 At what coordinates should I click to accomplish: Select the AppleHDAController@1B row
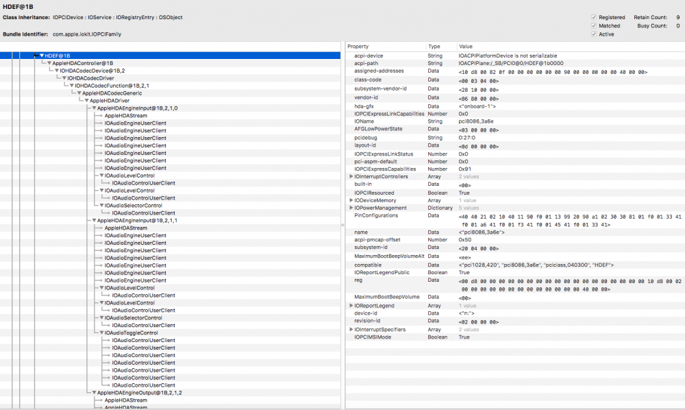coord(171,63)
